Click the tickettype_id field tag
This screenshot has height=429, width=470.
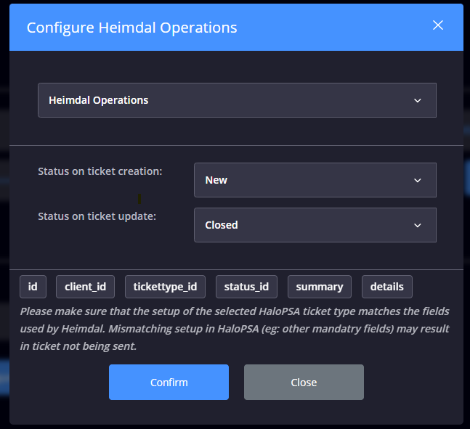(165, 287)
